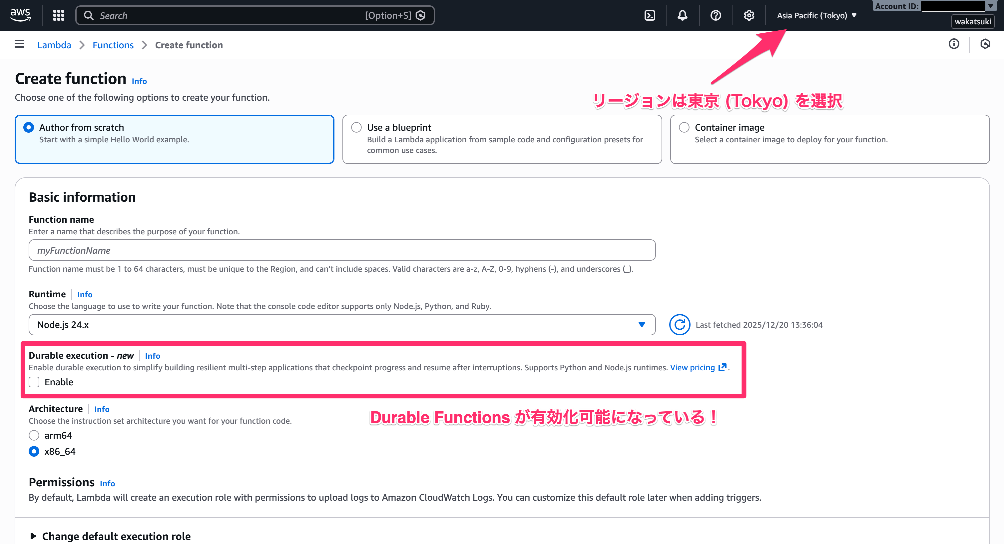
Task: Open the Node.js 24.x runtime dropdown
Action: pyautogui.click(x=342, y=324)
